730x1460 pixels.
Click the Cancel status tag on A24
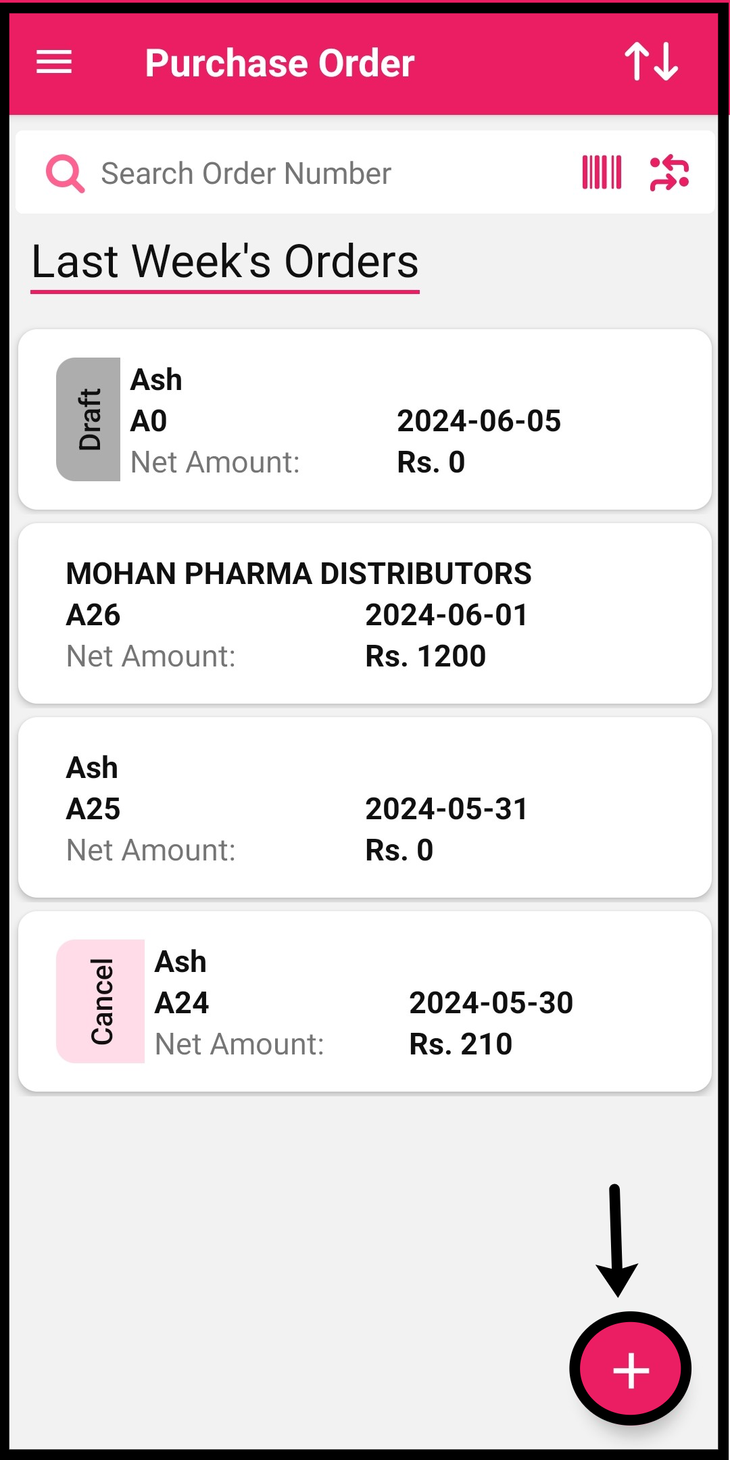(101, 1001)
